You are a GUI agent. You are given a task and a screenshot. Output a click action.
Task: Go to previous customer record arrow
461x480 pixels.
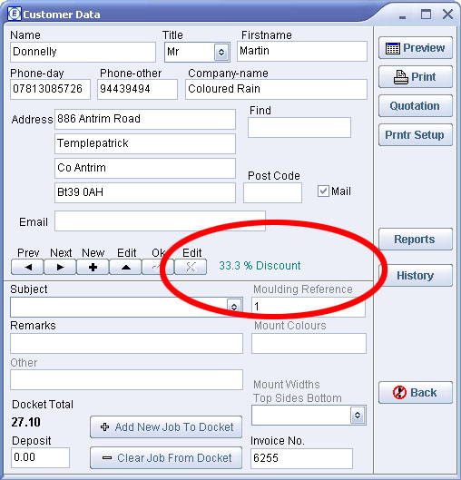[27, 267]
